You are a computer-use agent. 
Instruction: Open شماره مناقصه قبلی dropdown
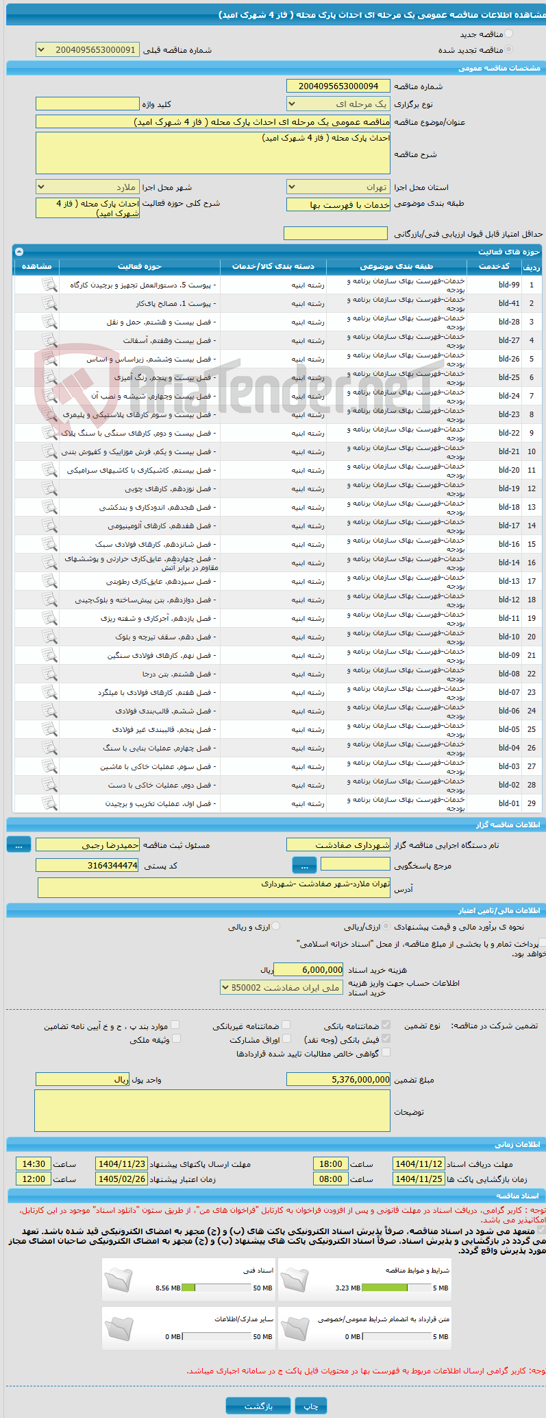(x=88, y=50)
